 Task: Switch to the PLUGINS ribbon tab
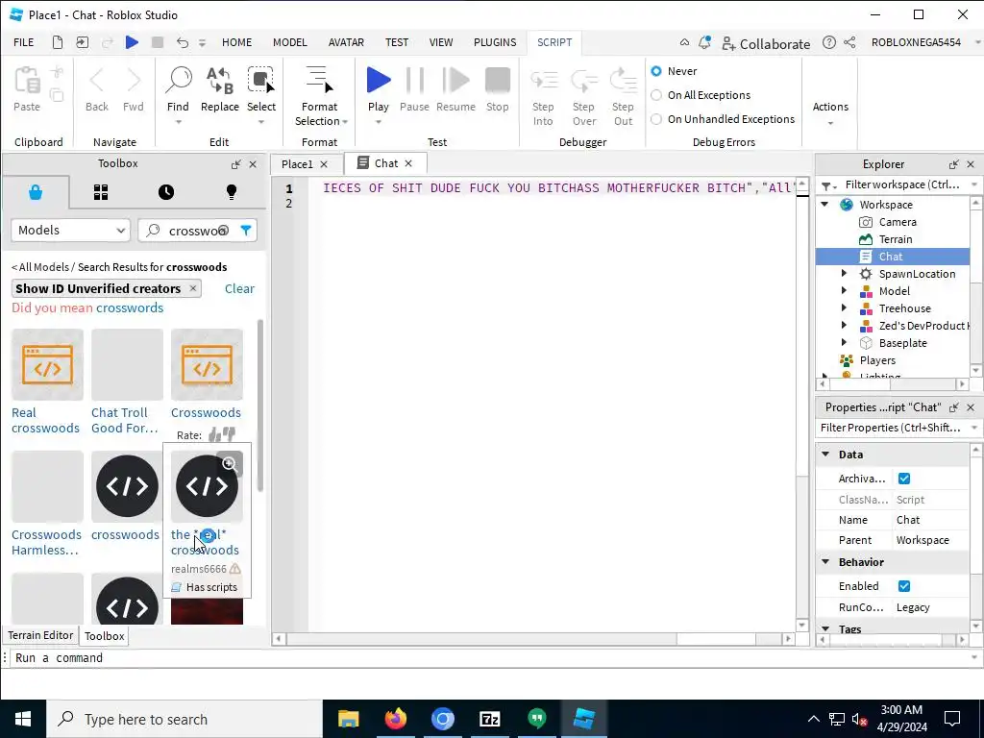click(x=495, y=42)
